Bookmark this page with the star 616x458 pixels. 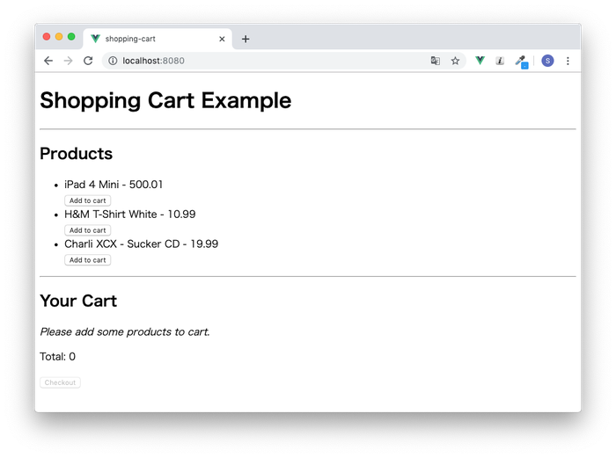tap(455, 61)
